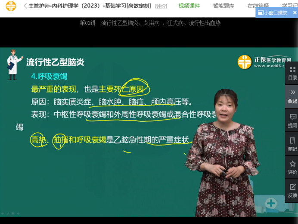This screenshot has height=224, width=298.
Task: Open the 在线答疑 tab
Action: (x=258, y=6)
